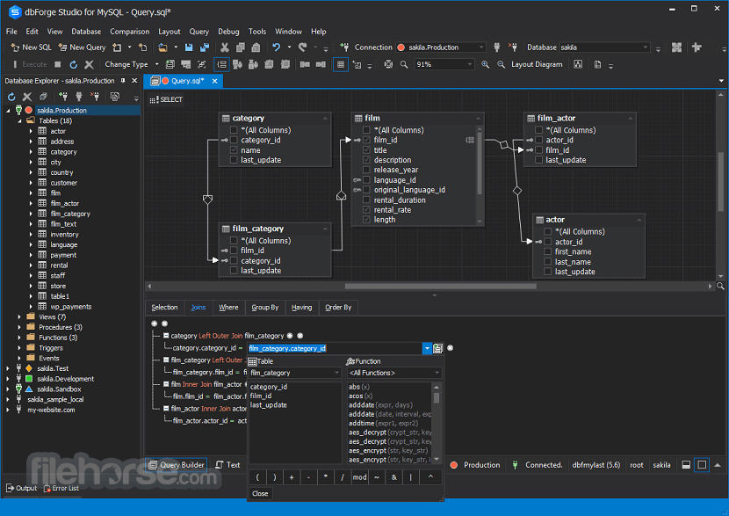
Task: Click the Query Builder view button
Action: (177, 465)
